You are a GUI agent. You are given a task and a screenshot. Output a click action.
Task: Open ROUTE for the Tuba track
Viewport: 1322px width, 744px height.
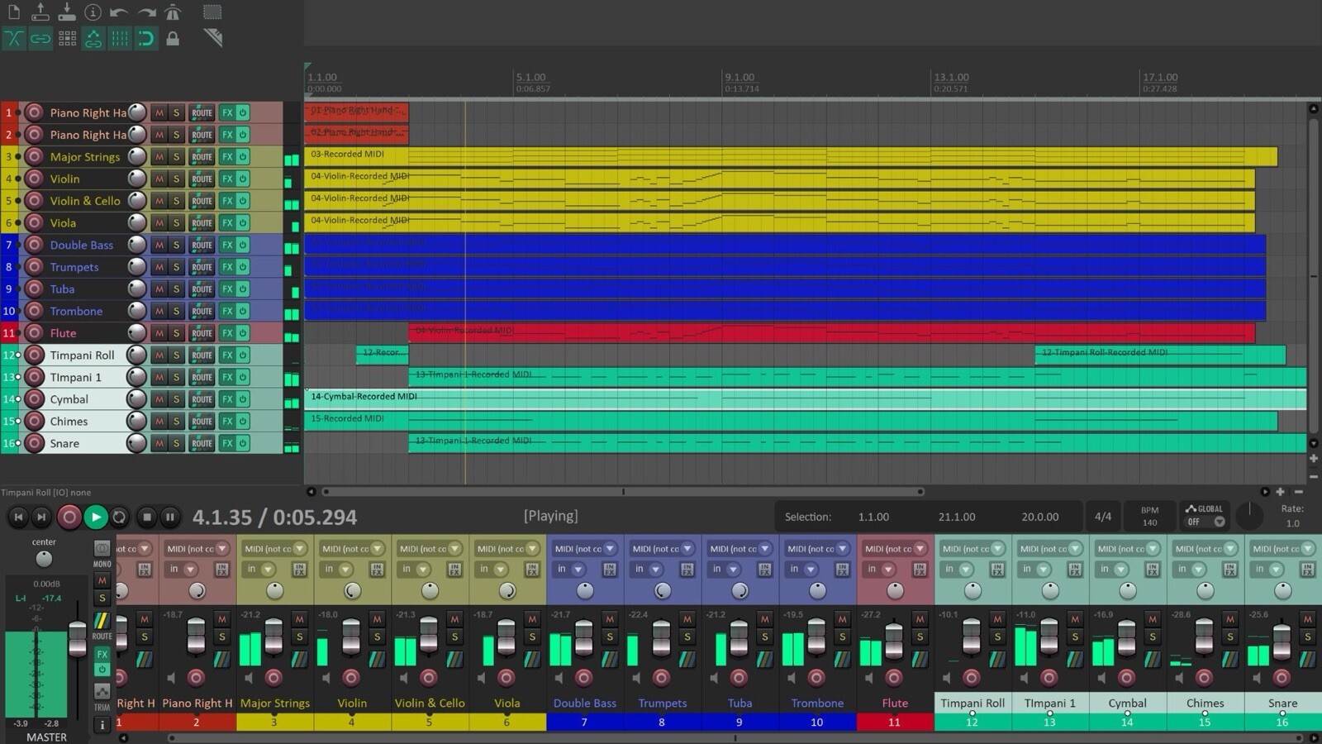click(x=202, y=289)
